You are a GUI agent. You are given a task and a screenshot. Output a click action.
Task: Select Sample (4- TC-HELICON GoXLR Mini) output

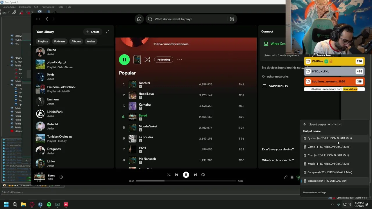coord(334,172)
